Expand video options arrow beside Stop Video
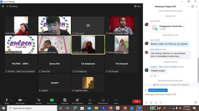 pyautogui.click(x=26, y=100)
